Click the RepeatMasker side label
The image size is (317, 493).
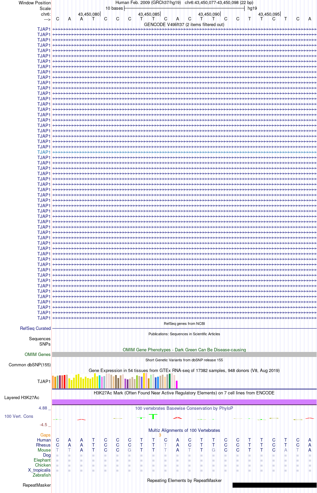click(37, 485)
